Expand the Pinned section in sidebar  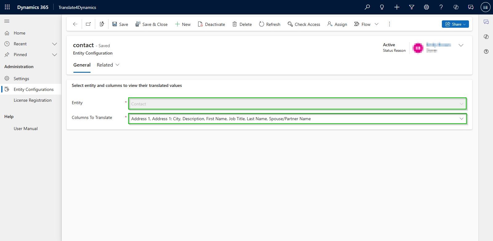click(55, 55)
